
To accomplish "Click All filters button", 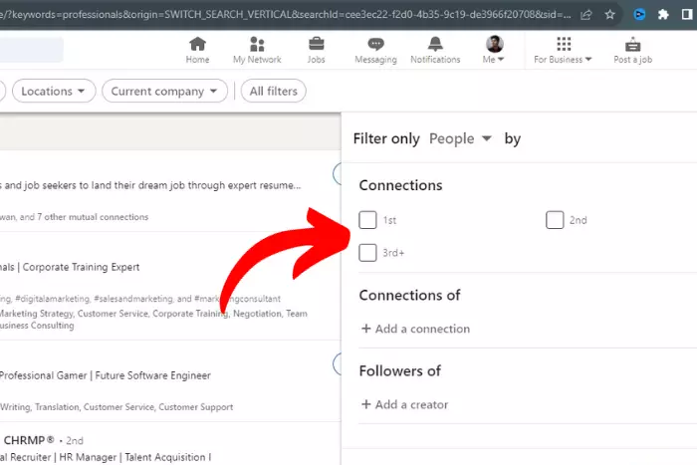I will (x=274, y=92).
